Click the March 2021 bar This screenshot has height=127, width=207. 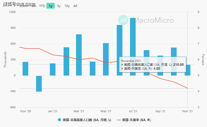[x=79, y=55]
